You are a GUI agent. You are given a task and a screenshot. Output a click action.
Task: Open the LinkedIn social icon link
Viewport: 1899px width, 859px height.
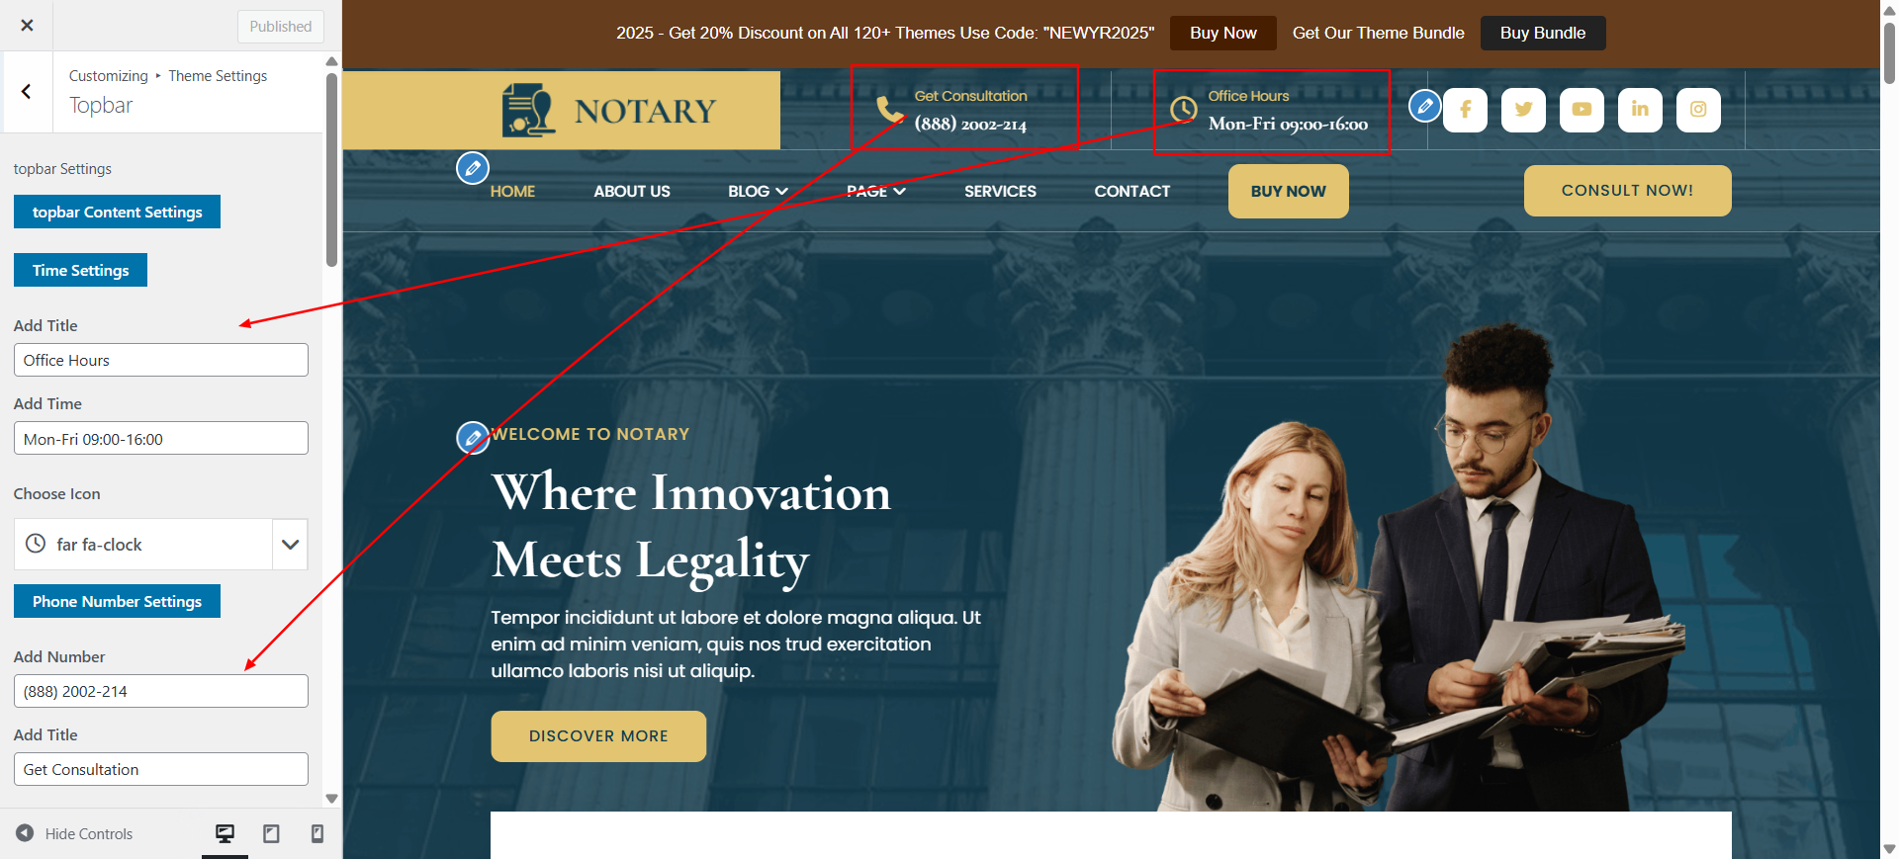pos(1640,110)
